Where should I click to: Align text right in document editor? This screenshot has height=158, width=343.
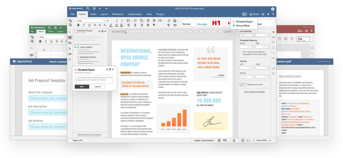point(142,25)
